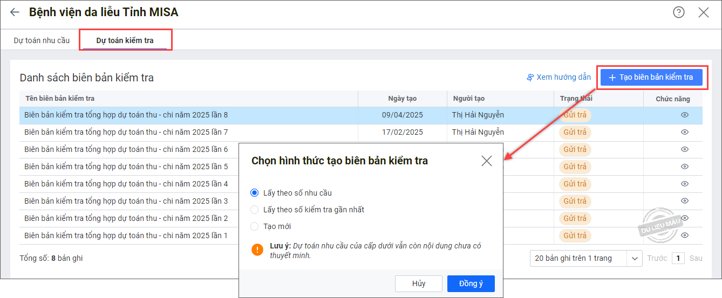Click the back arrow beside the hospital name
The width and height of the screenshot is (722, 298).
click(x=15, y=12)
